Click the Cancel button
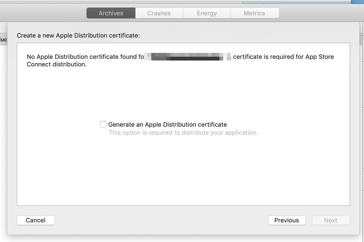Image resolution: width=364 pixels, height=242 pixels. tap(36, 220)
